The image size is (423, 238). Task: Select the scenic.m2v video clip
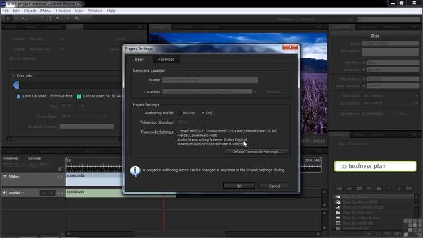point(94,179)
